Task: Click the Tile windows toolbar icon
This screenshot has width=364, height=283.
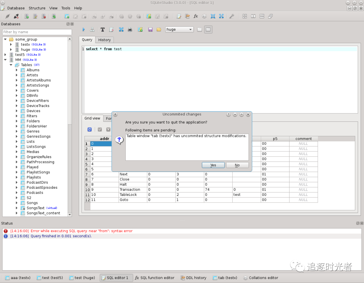Action: click(x=245, y=16)
